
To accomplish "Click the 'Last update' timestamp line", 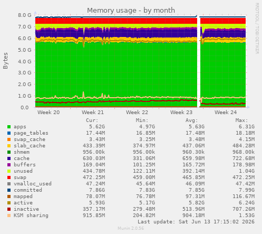I will [196, 222].
